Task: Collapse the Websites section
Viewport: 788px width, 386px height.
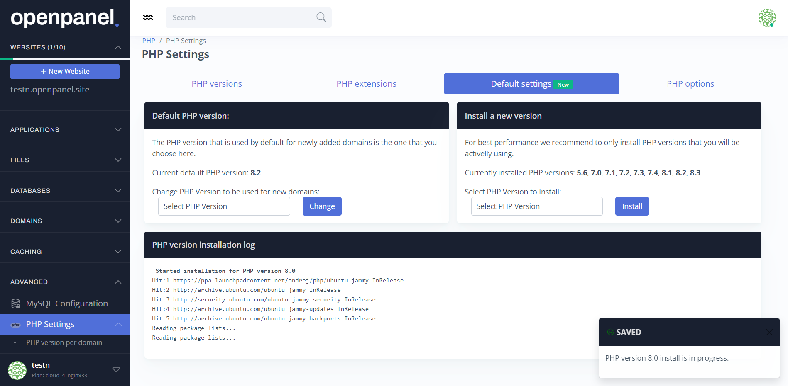Action: pos(118,47)
